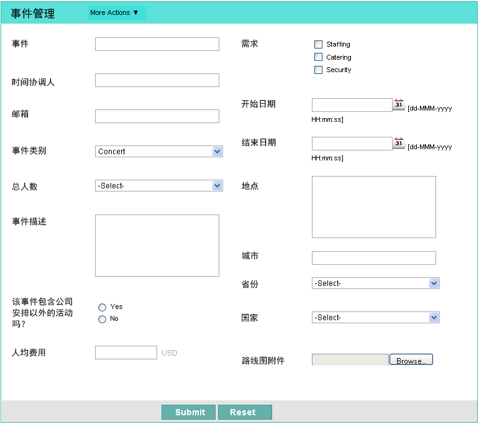Click the Reset button
Viewport: 479px width, 424px height.
245,412
